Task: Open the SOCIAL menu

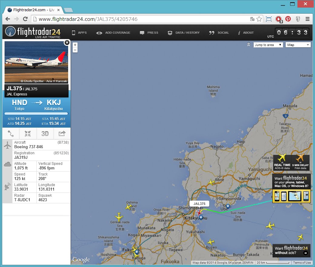Action: pyautogui.click(x=219, y=32)
